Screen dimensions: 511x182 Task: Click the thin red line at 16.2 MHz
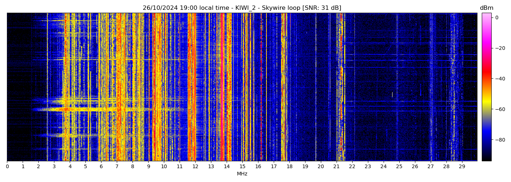tap(261, 87)
